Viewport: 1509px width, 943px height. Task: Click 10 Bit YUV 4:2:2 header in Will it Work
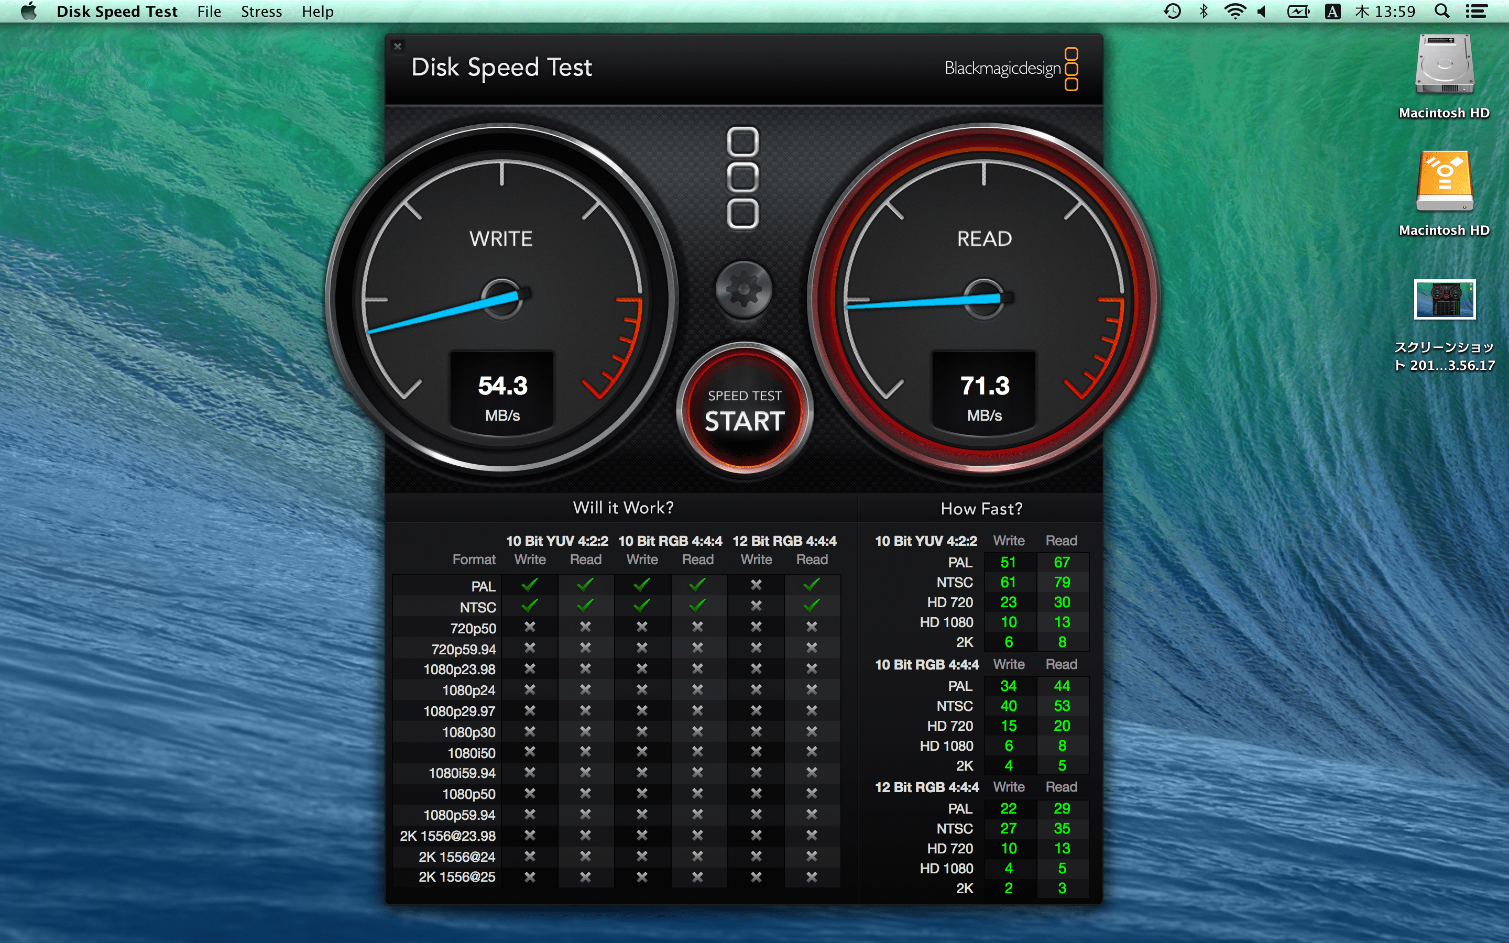[x=557, y=541]
